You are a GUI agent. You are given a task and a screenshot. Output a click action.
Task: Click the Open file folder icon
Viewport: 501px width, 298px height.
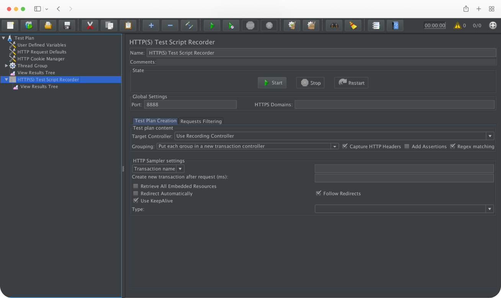point(48,26)
